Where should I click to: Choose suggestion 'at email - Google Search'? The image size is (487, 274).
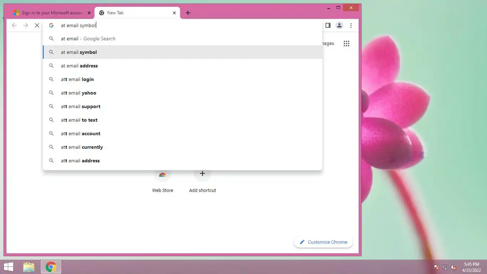coord(183,39)
